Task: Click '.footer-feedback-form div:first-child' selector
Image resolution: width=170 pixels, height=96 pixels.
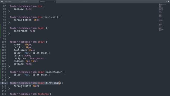Action: 33,17
